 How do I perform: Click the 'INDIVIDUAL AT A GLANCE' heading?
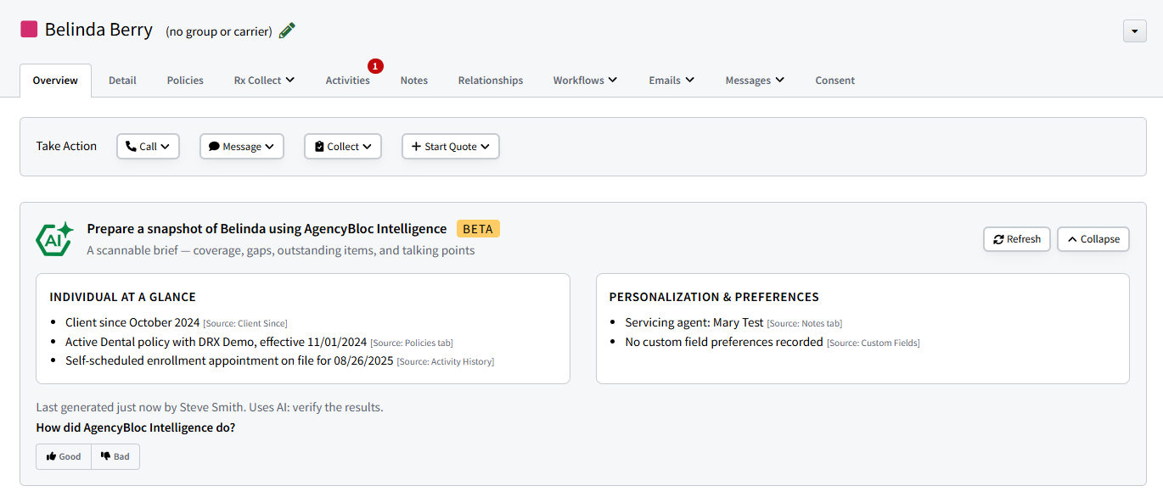[x=123, y=297]
